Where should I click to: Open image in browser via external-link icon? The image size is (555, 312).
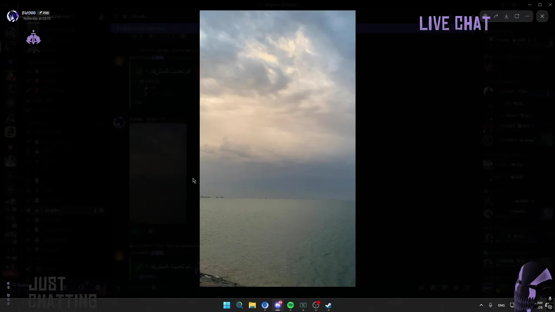click(517, 16)
